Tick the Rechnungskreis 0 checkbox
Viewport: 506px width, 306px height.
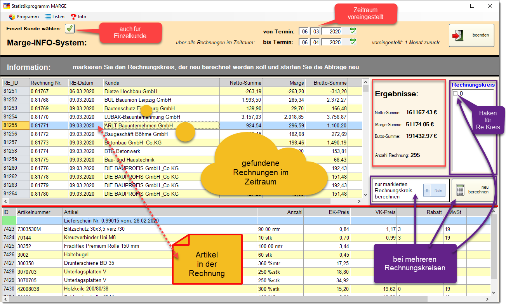[x=456, y=93]
